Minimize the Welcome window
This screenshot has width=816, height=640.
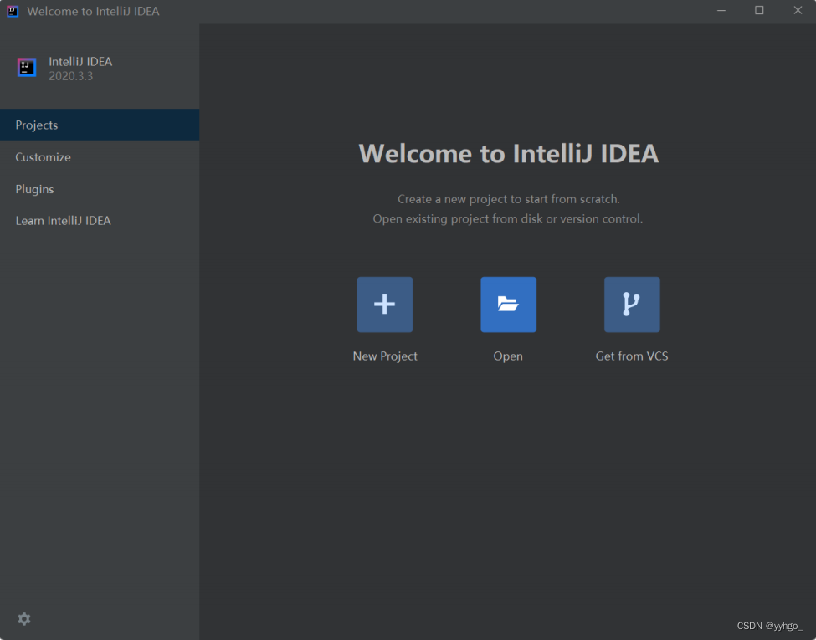coord(721,11)
